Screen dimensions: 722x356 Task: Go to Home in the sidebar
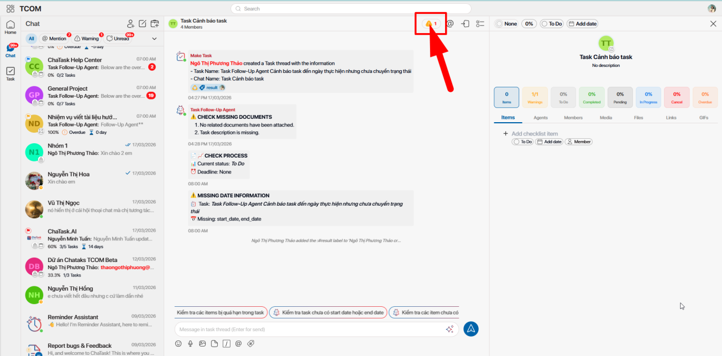11,28
